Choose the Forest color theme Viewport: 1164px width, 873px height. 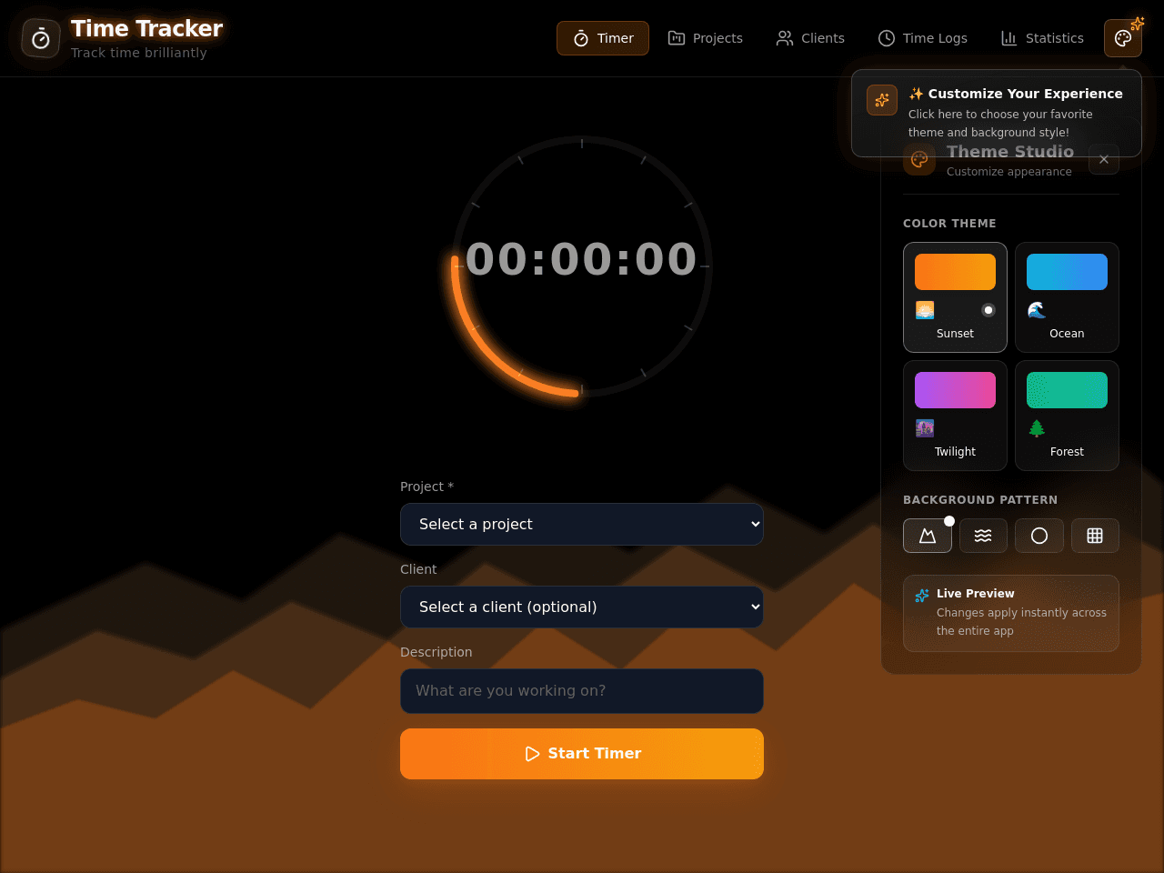(x=1067, y=416)
